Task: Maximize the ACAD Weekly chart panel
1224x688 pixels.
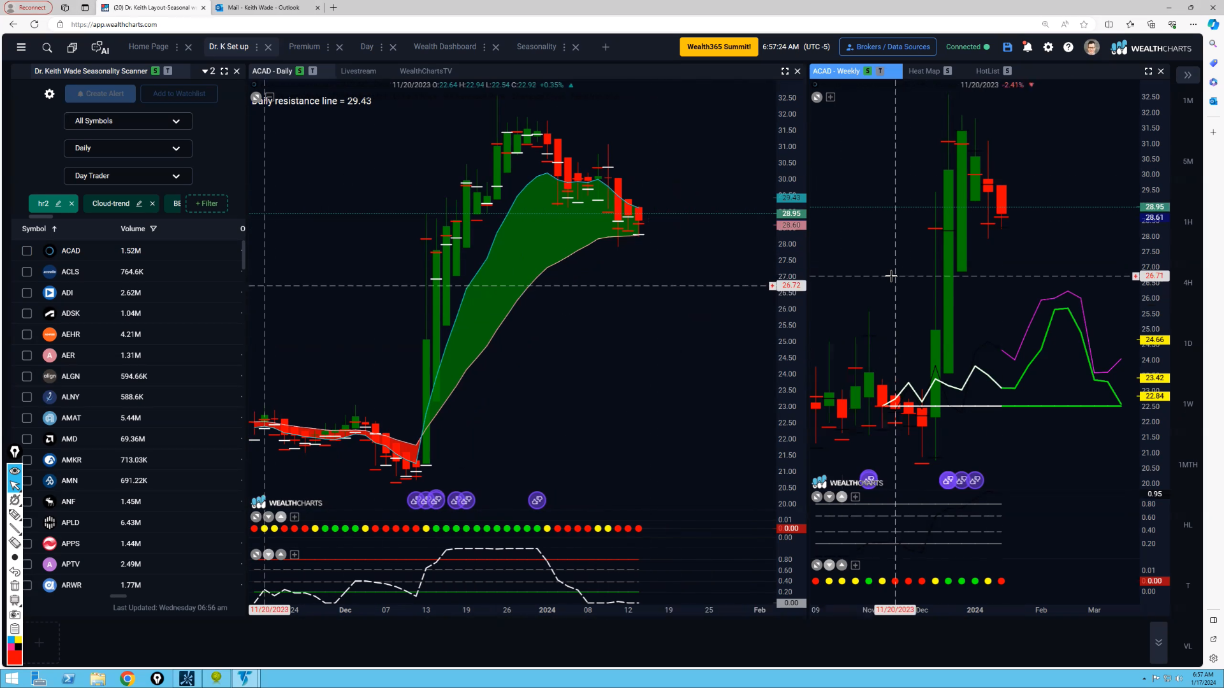Action: 1148,71
